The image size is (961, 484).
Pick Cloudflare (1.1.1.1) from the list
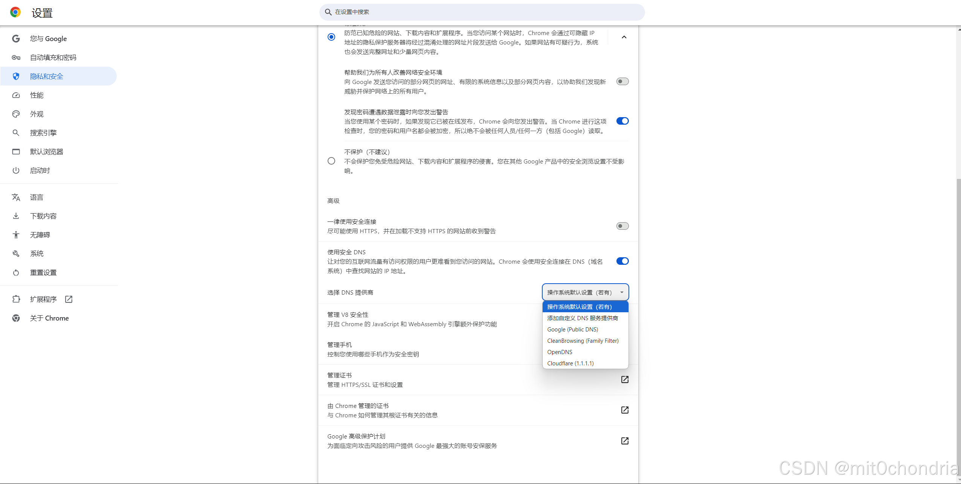[570, 363]
